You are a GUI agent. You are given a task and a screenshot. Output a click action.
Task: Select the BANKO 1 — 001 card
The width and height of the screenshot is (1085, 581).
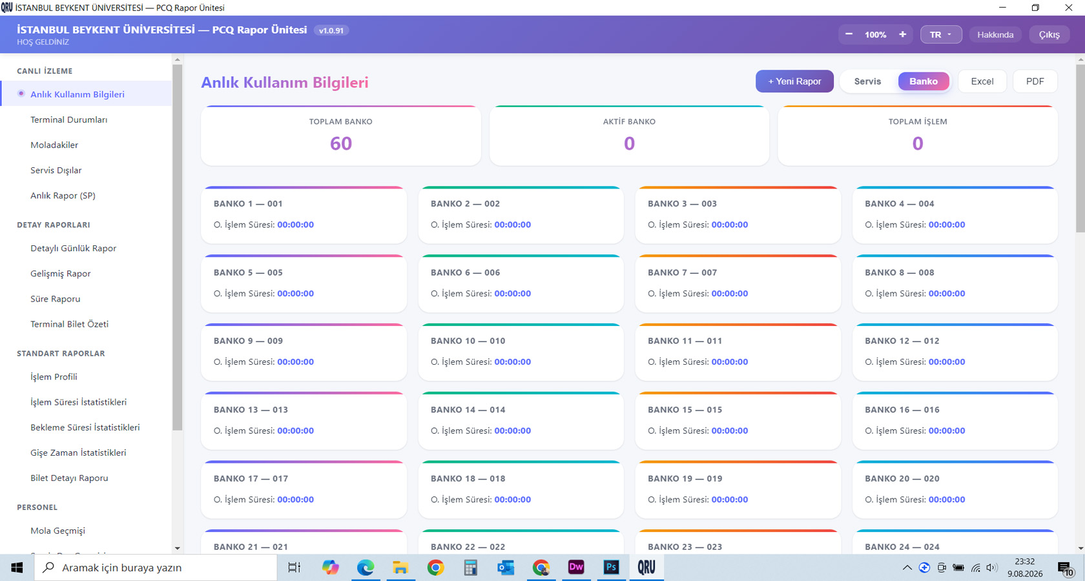(x=304, y=215)
